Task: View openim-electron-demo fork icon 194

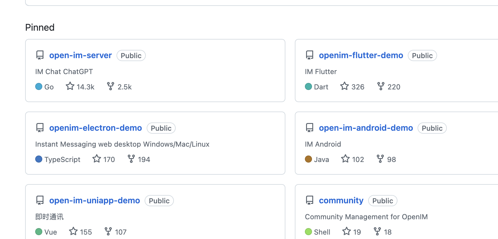Action: (131, 159)
